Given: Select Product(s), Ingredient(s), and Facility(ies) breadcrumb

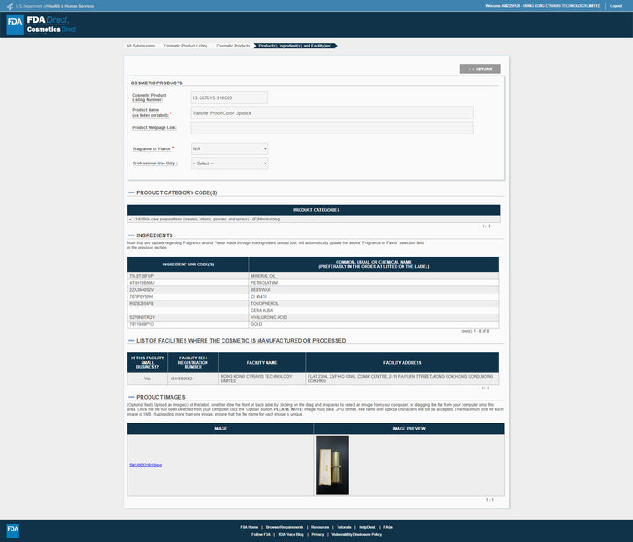Looking at the screenshot, I should 295,46.
